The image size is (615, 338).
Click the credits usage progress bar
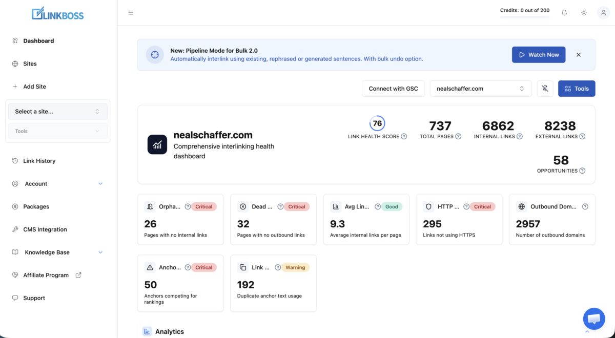525,17
